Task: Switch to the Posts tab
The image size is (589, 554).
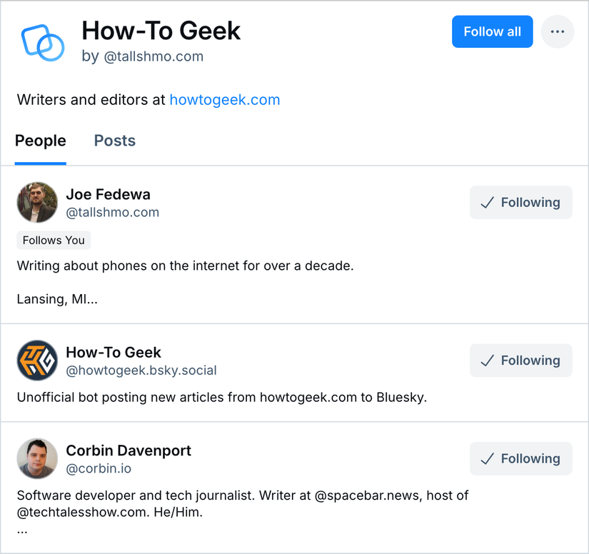Action: [114, 141]
